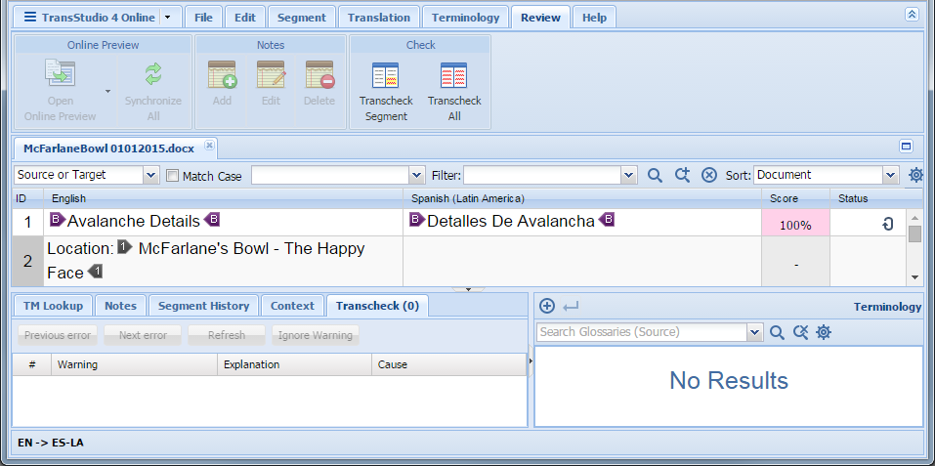Click the insert term return-arrow icon
The image size is (935, 466).
(x=571, y=307)
